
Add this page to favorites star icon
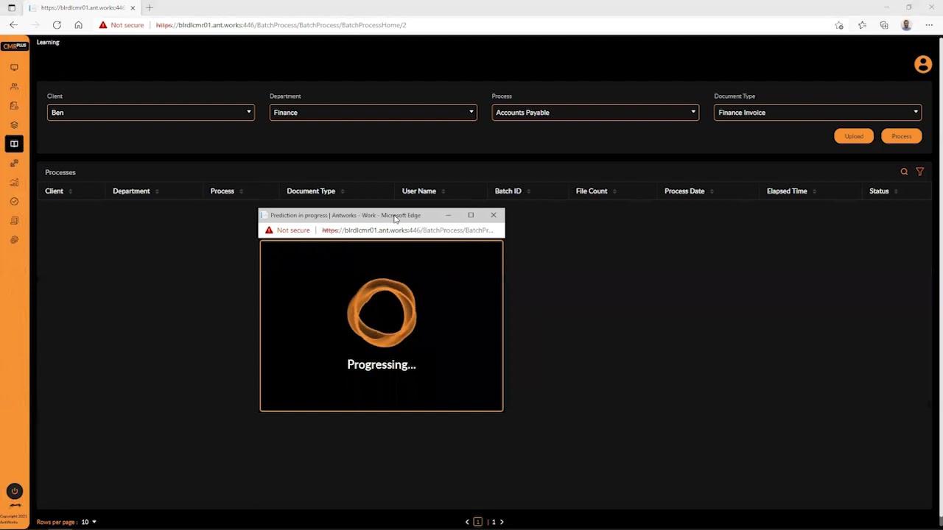click(x=839, y=25)
